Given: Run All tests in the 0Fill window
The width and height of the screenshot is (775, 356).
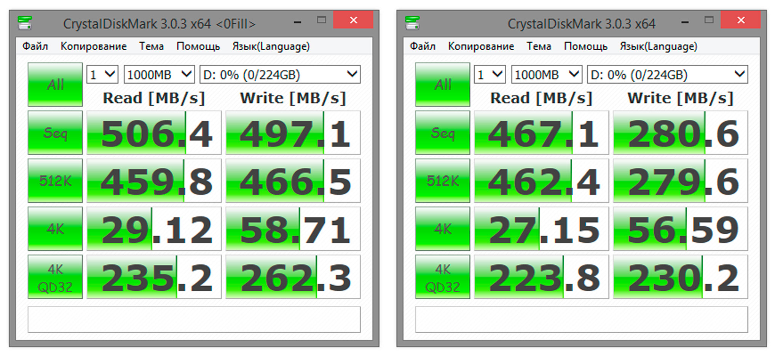Looking at the screenshot, I should click(55, 84).
